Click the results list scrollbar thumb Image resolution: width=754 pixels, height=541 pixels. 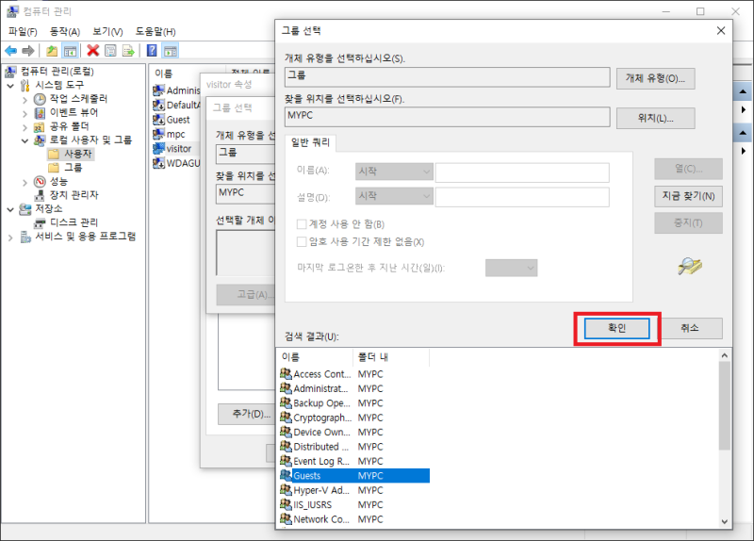[x=725, y=406]
